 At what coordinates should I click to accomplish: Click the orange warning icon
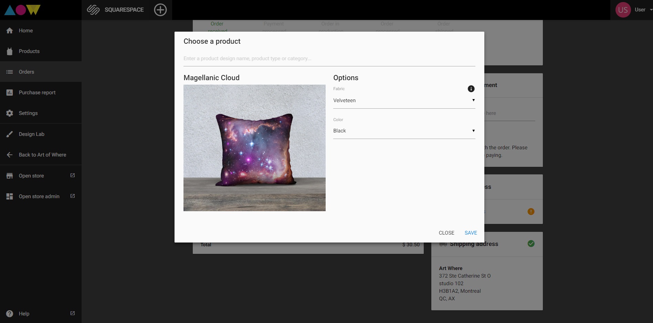[531, 212]
